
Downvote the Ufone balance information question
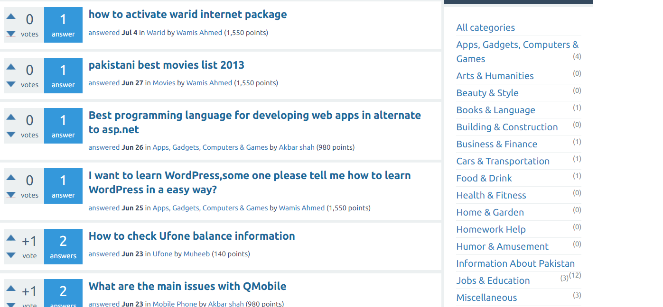click(x=11, y=255)
